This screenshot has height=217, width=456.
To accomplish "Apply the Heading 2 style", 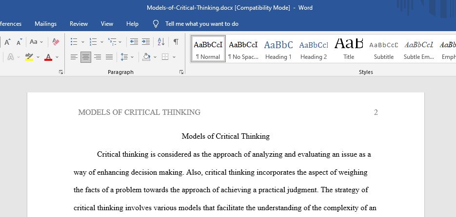I will coord(314,49).
